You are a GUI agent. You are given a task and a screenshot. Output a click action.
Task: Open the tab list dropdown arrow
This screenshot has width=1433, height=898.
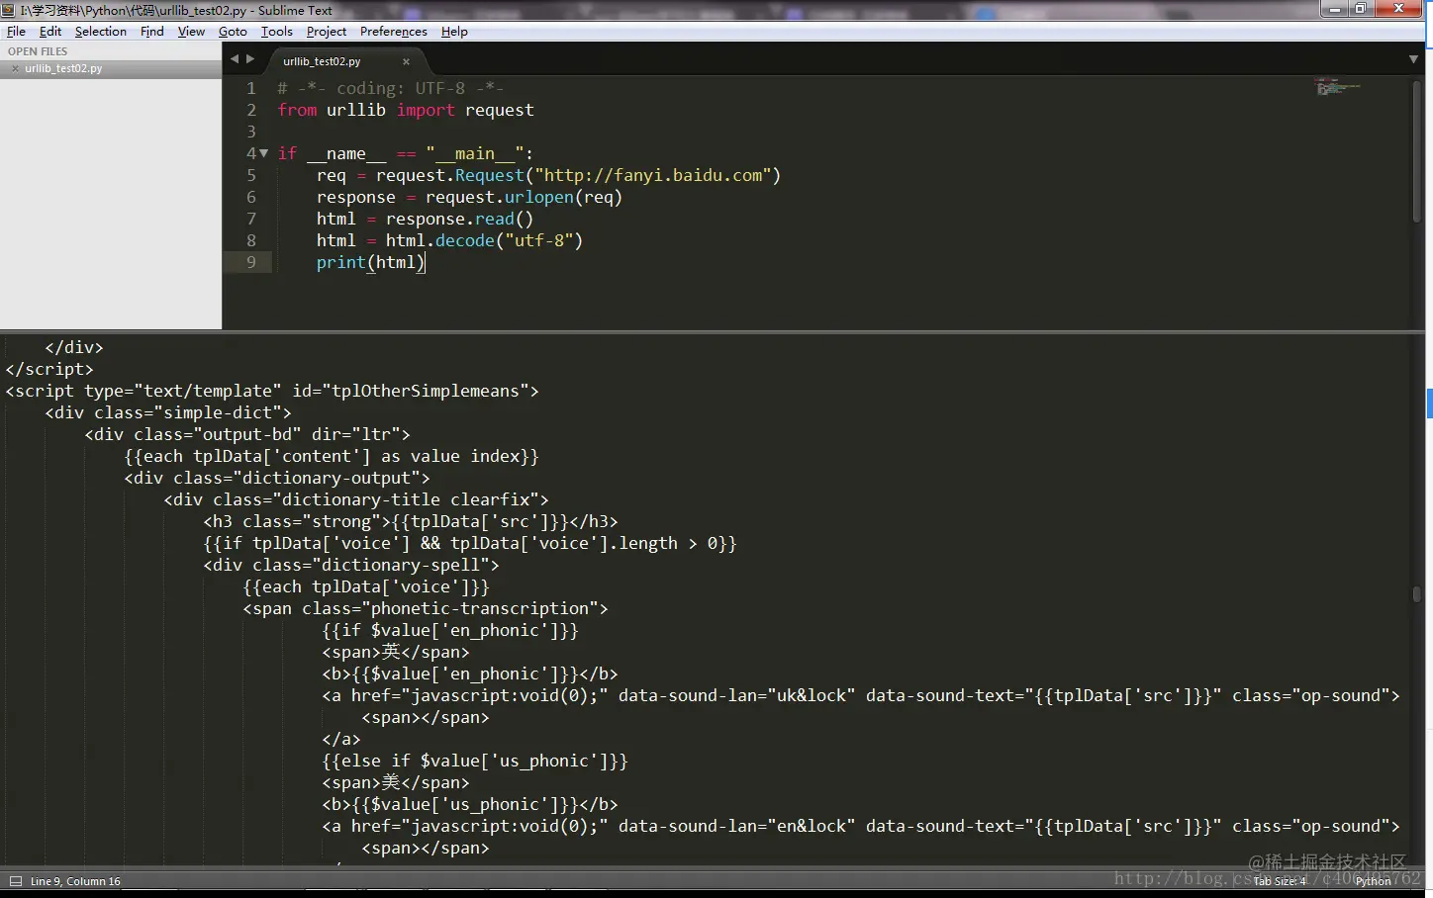pos(1413,59)
